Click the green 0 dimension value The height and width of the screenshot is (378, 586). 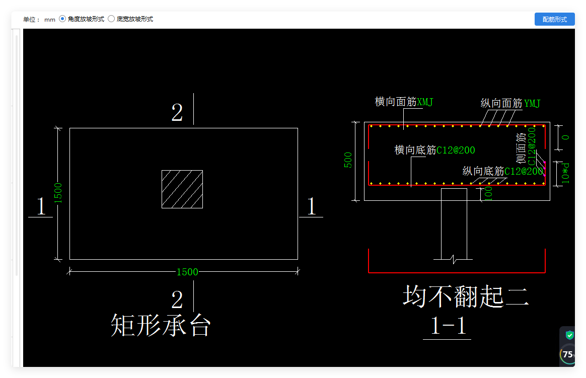click(x=566, y=137)
